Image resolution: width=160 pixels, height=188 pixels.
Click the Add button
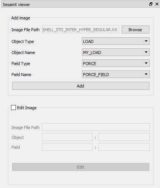coord(81,86)
